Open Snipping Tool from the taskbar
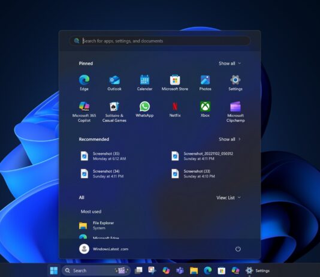 [152, 270]
